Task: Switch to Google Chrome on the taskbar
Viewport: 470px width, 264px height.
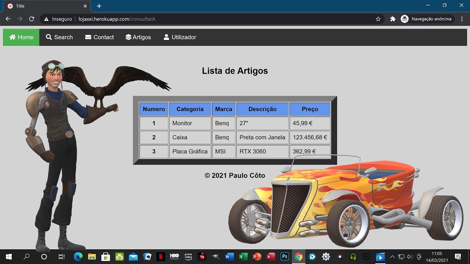Action: pyautogui.click(x=299, y=257)
